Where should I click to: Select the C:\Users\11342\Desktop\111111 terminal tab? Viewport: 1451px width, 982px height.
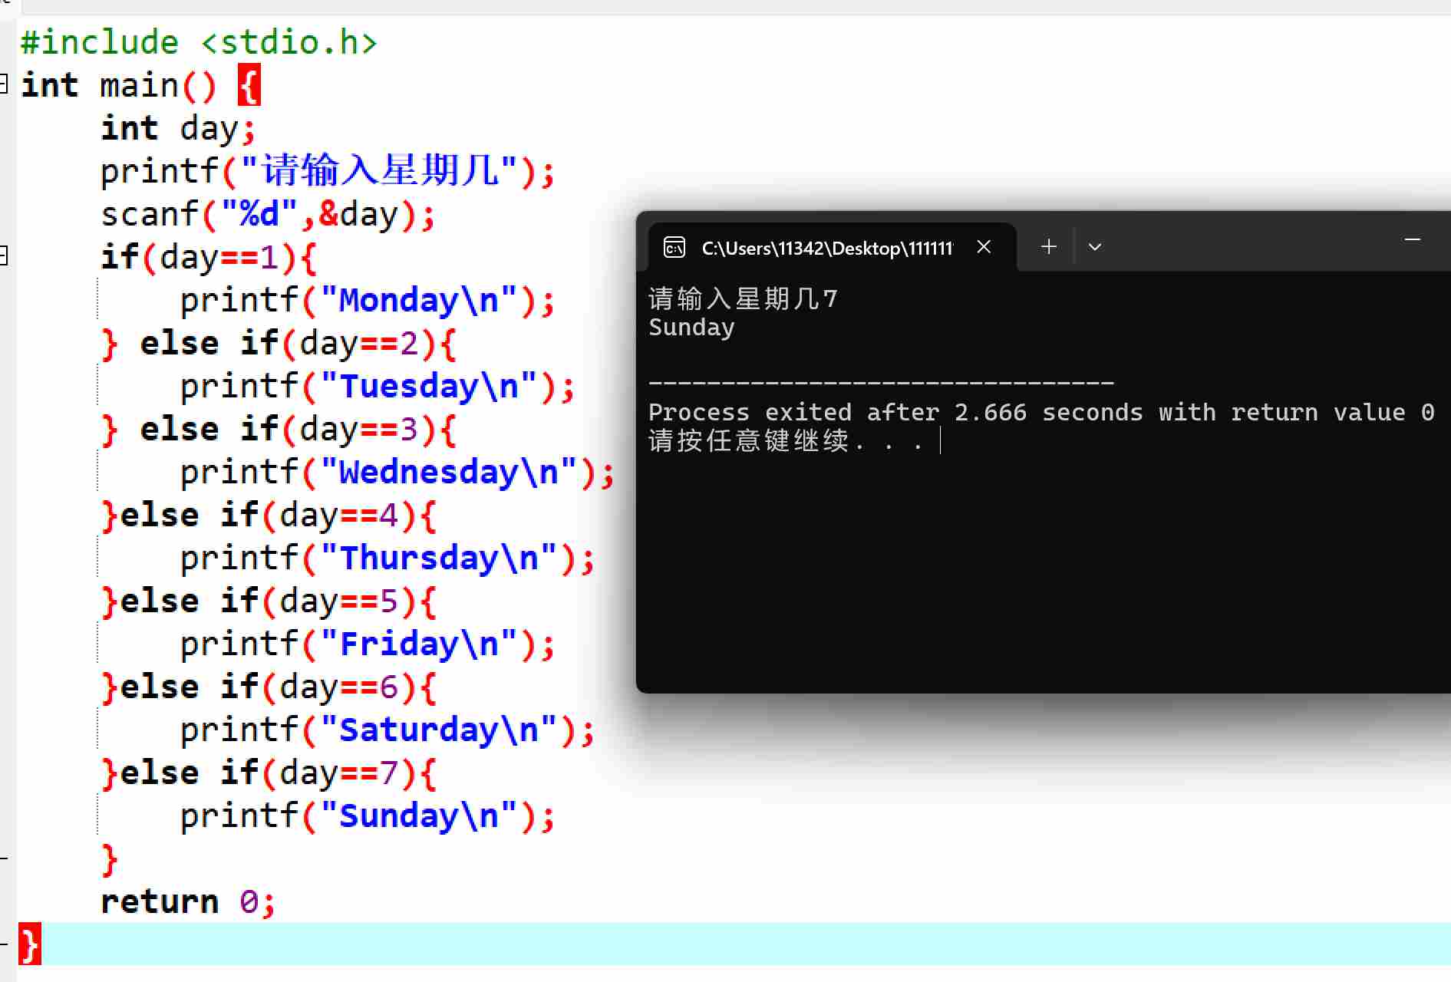(x=833, y=247)
